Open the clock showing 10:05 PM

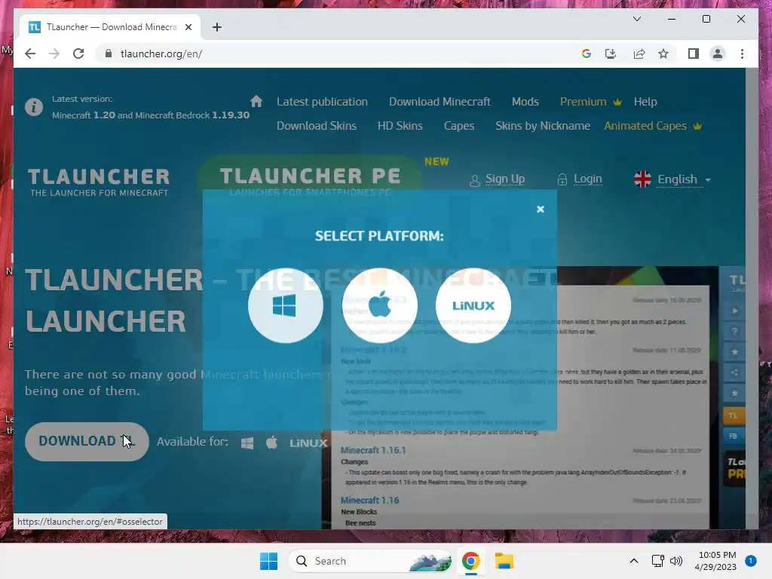(x=715, y=561)
